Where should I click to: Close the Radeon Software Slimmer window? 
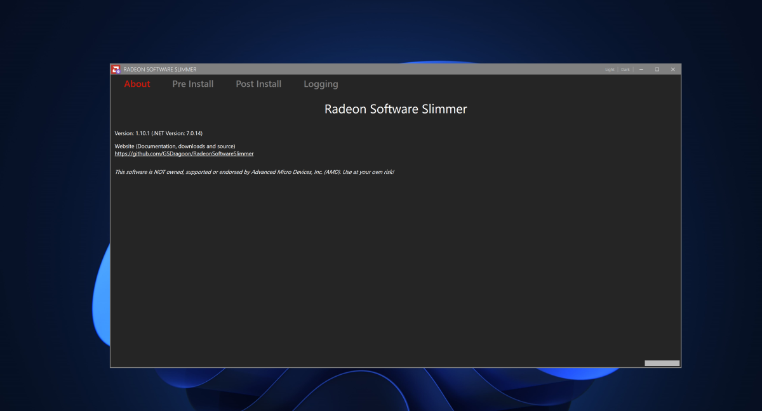pos(673,69)
